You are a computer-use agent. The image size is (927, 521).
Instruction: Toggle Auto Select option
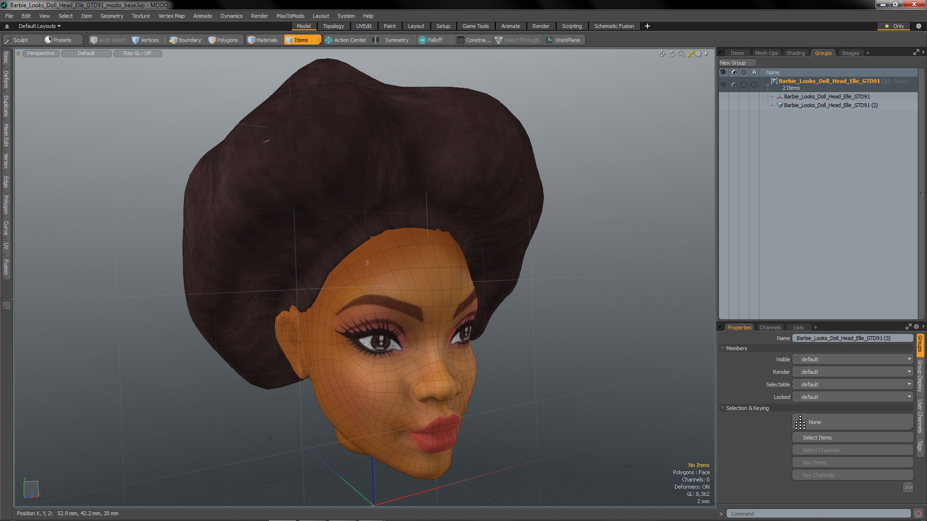click(x=108, y=40)
